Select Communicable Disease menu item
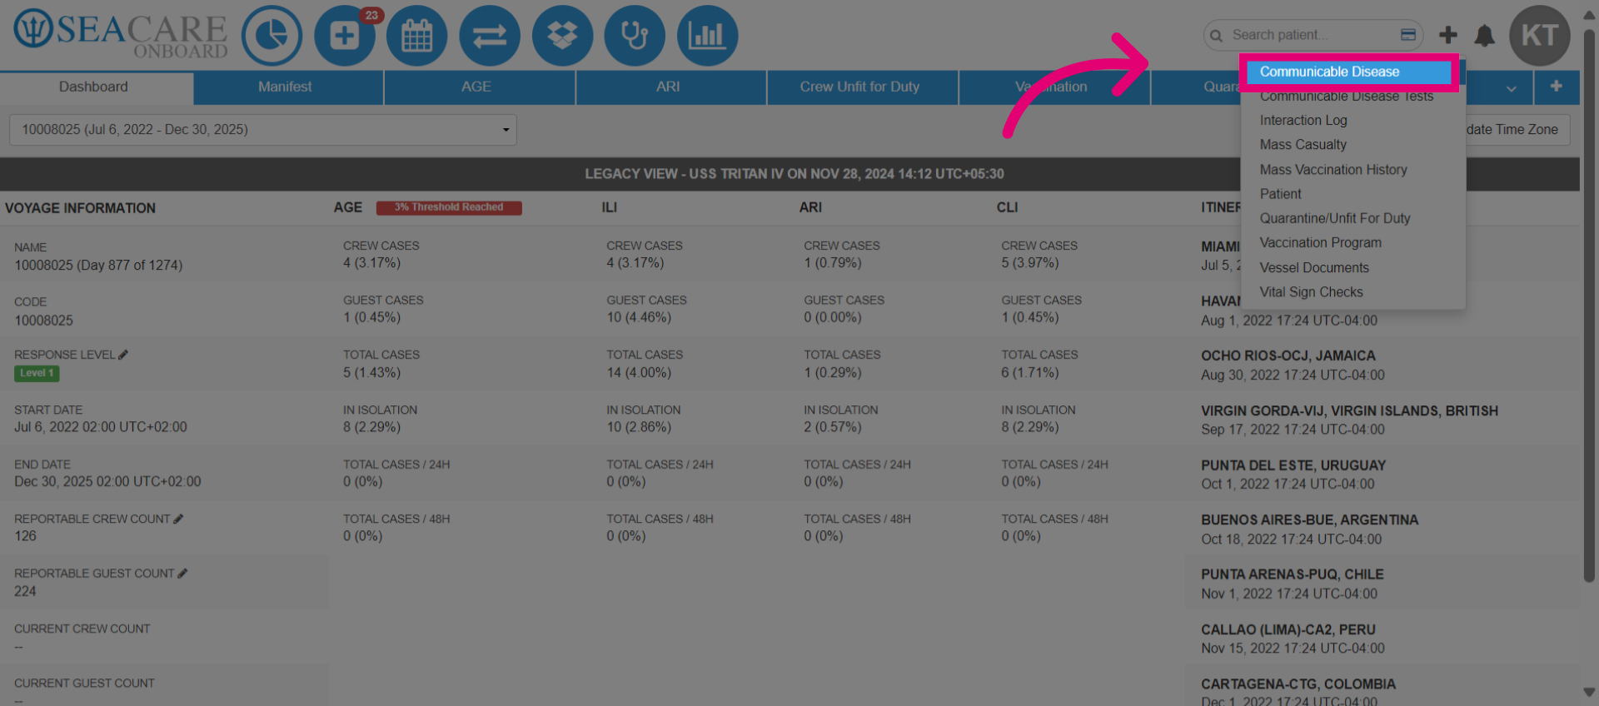1599x706 pixels. point(1349,72)
